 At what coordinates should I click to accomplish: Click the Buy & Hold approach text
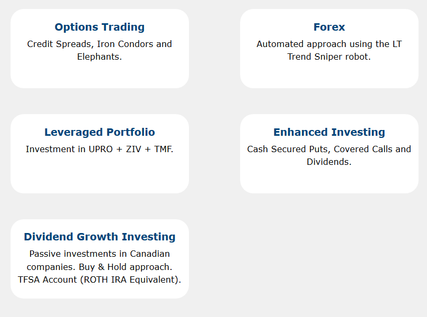click(126, 267)
